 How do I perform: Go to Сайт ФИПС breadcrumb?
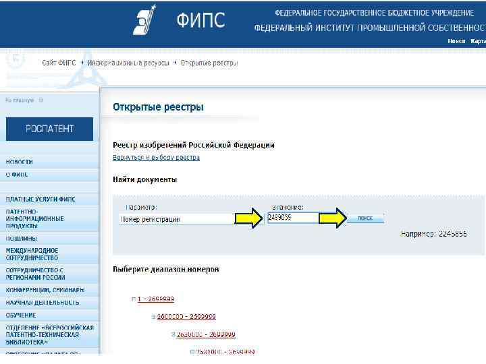pos(59,63)
